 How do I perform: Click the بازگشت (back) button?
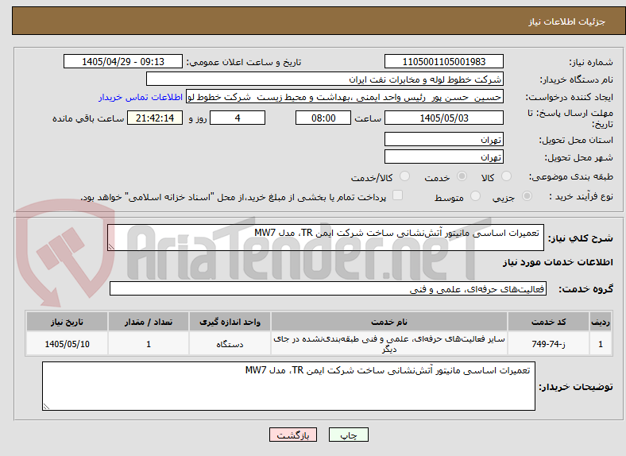pos(293,435)
